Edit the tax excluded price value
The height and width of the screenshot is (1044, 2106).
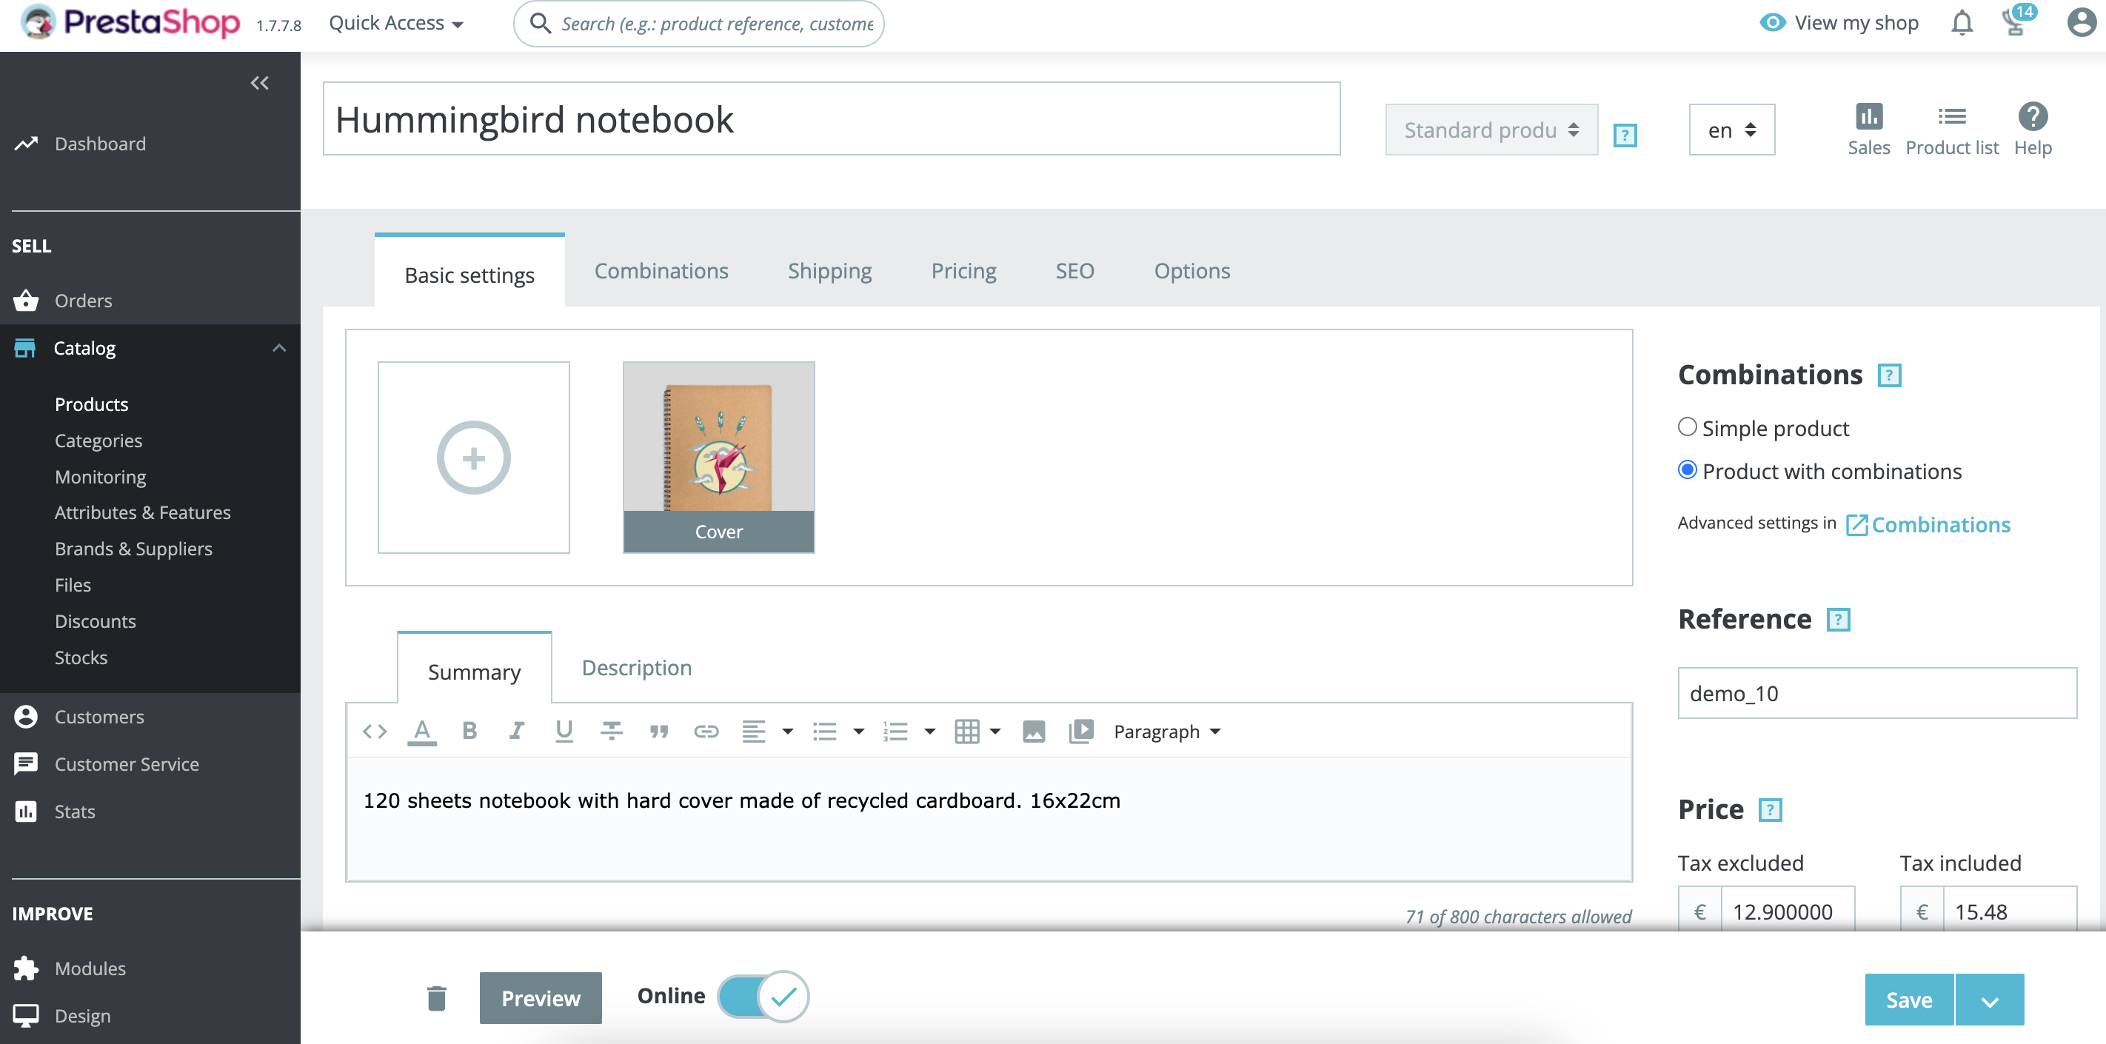point(1789,911)
